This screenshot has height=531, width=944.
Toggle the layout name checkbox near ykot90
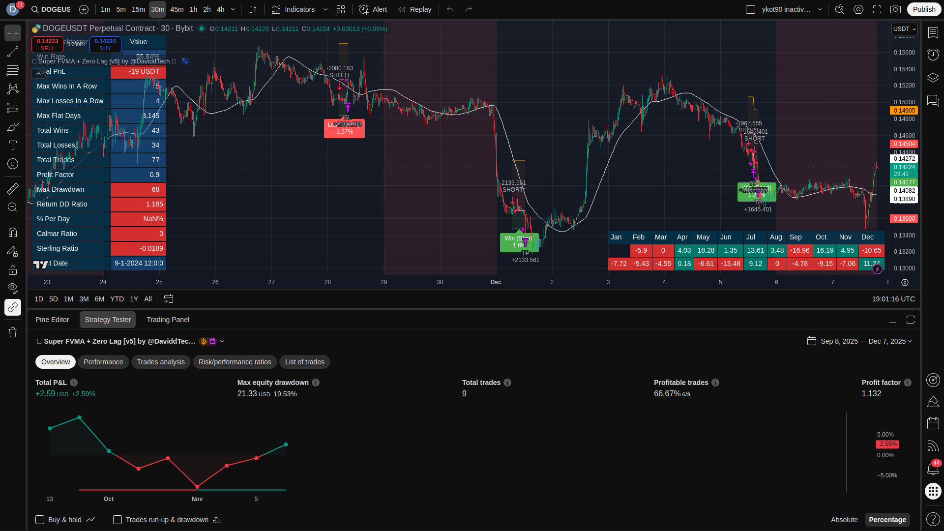click(750, 9)
